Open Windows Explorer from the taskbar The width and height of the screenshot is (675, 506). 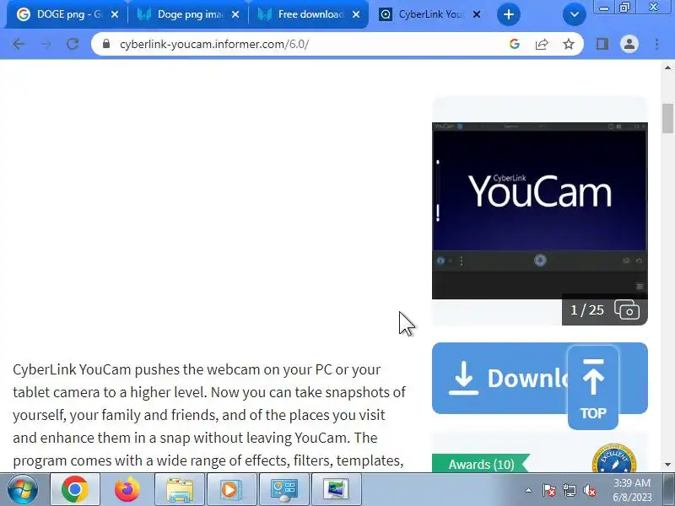pyautogui.click(x=180, y=490)
